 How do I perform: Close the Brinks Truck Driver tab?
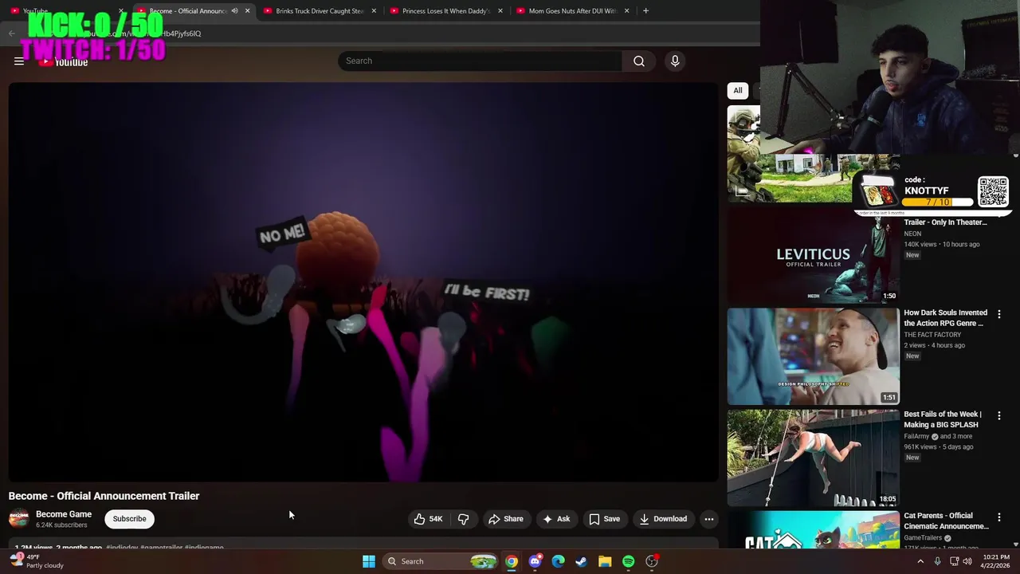pos(374,11)
